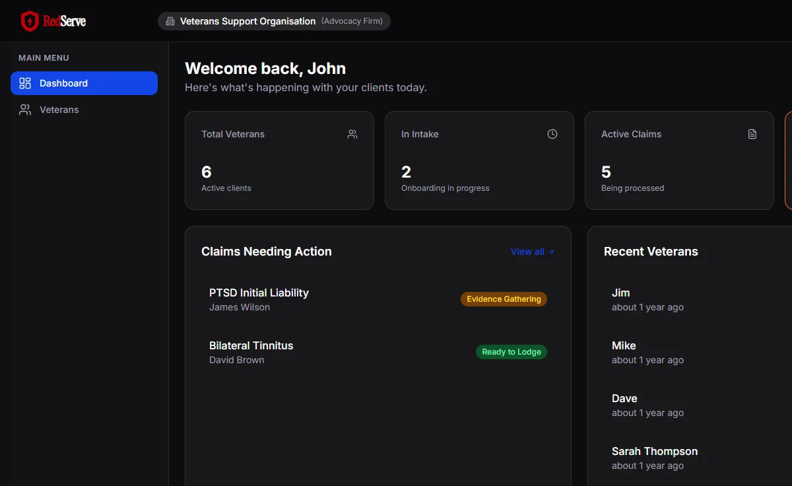Select Sarah Thompson in Recent Veterans

(x=654, y=452)
